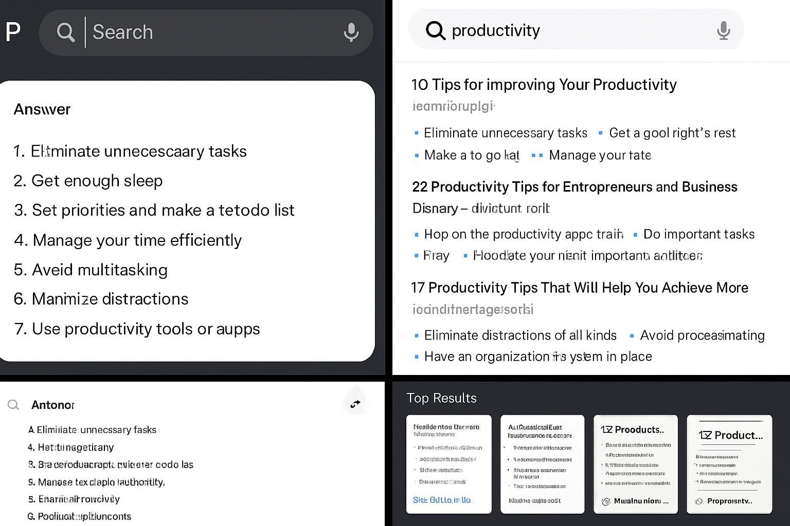
Task: Select 'Get enough sleep' in Answer list
Action: pyautogui.click(x=97, y=181)
